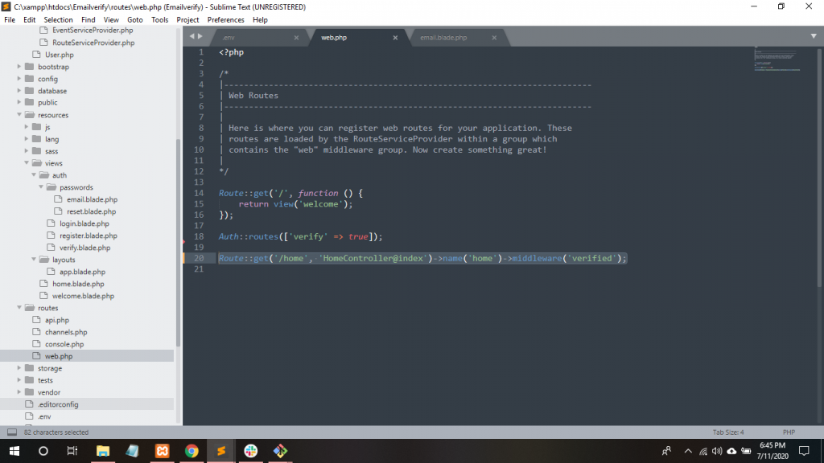Click PHP syntax selector in status bar
The width and height of the screenshot is (824, 463).
point(788,432)
